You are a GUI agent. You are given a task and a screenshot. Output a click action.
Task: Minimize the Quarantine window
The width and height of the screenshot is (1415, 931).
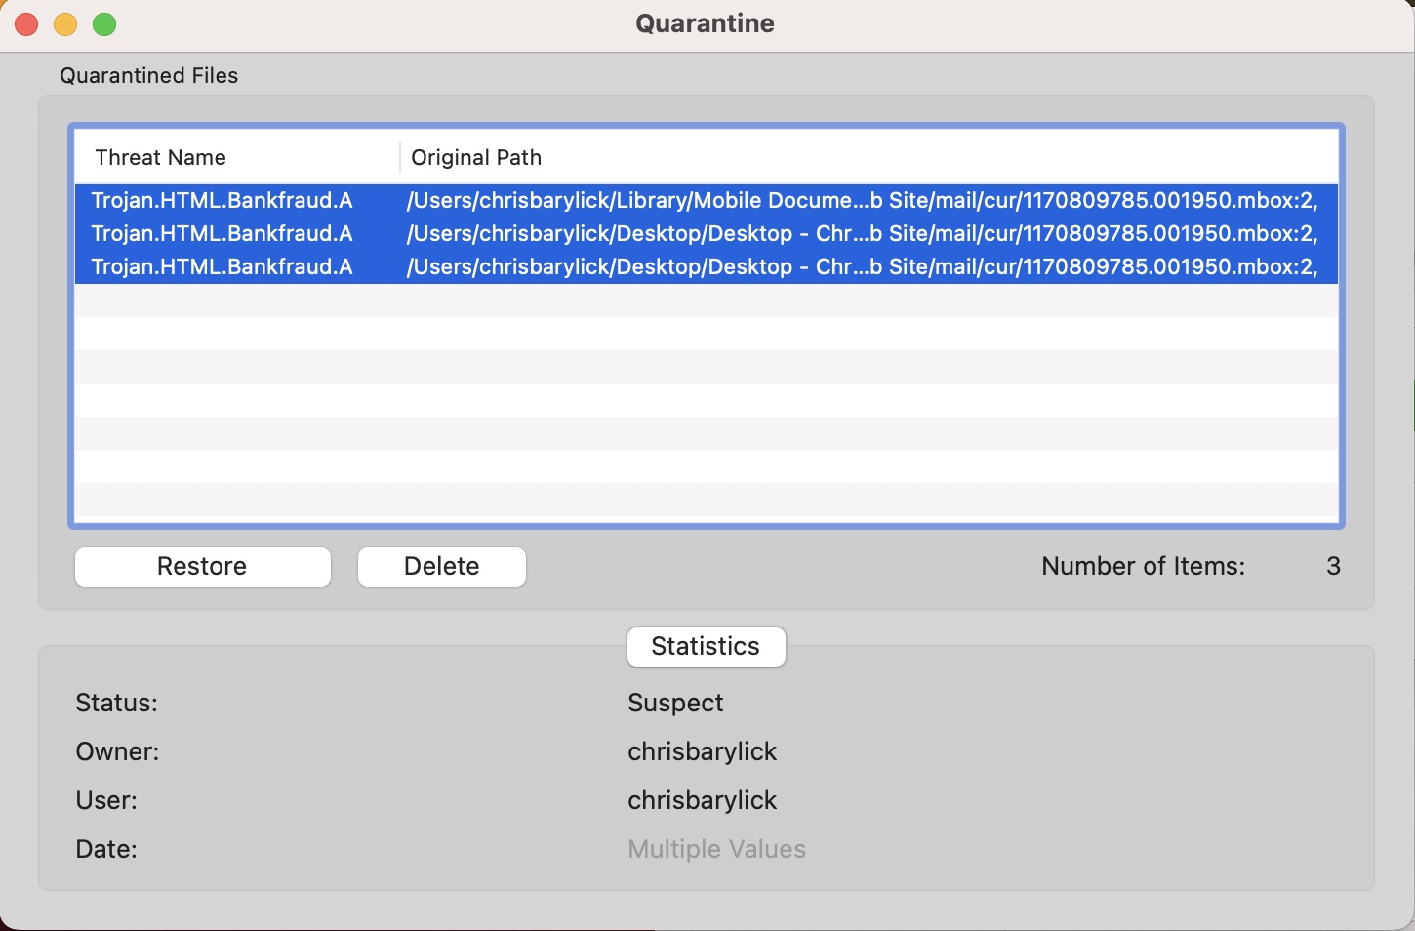(x=65, y=24)
